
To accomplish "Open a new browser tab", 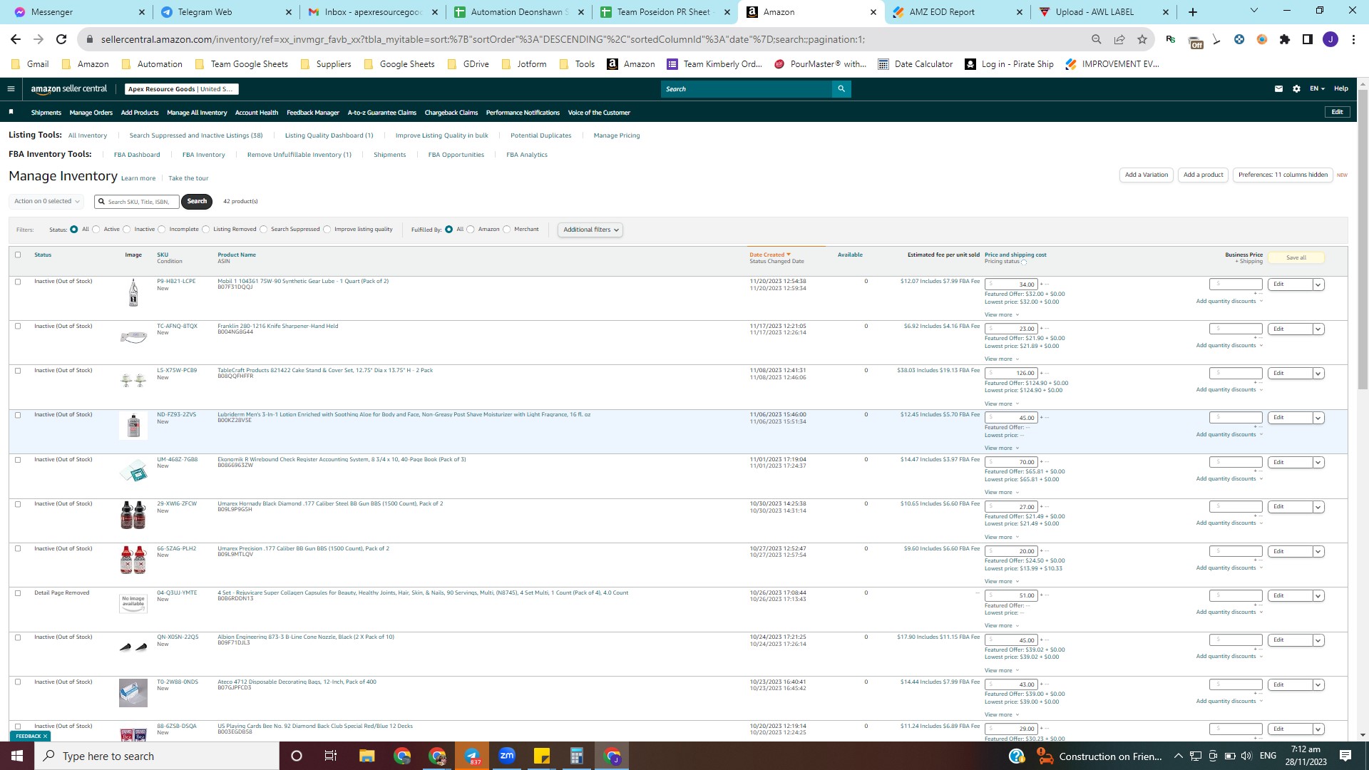I will pos(1193,12).
